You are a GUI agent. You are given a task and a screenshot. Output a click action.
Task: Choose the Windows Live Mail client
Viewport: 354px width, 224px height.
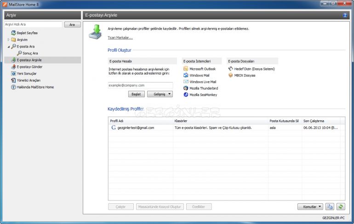point(200,82)
